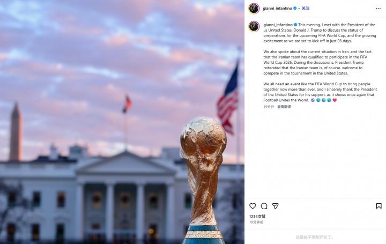The height and width of the screenshot is (244, 386).
Task: Open the header gianni_infantino username link
Action: [x=278, y=9]
